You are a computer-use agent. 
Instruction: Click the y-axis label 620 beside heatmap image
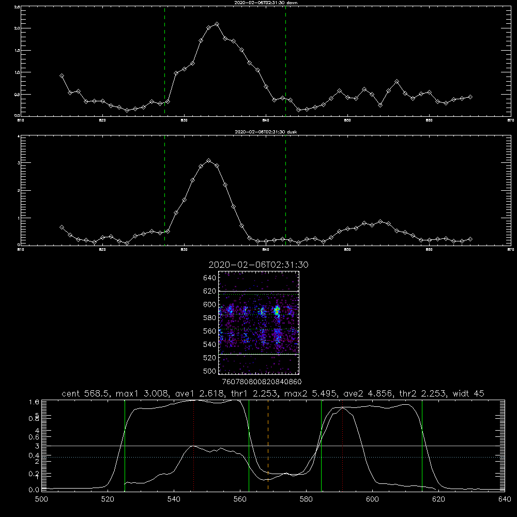pos(210,291)
